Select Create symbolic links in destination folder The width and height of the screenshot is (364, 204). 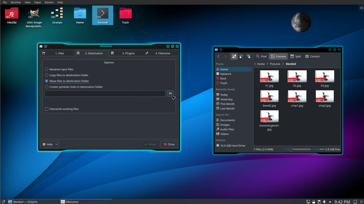point(74,87)
